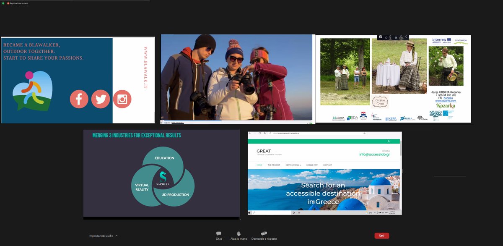Open the Chat panel
503x246 pixels.
[x=219, y=236]
